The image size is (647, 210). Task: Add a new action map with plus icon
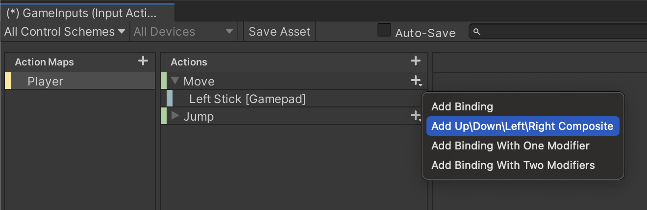tap(143, 61)
